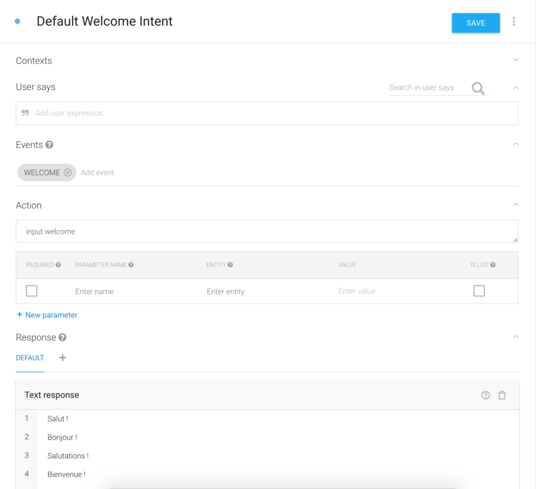The height and width of the screenshot is (489, 536).
Task: Collapse the Action section
Action: [x=516, y=205]
